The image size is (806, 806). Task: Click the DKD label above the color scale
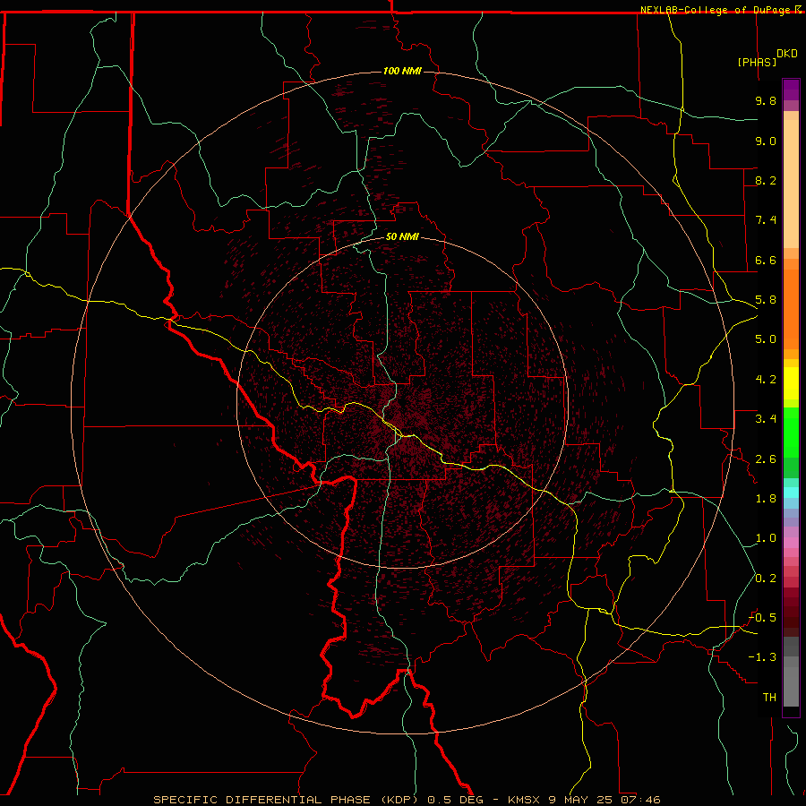click(787, 54)
